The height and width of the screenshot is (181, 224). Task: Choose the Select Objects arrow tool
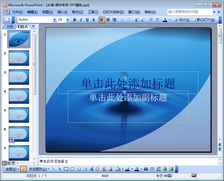point(23,169)
